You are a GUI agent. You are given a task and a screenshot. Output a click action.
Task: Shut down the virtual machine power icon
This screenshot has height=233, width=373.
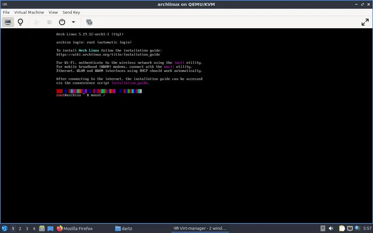click(x=62, y=22)
